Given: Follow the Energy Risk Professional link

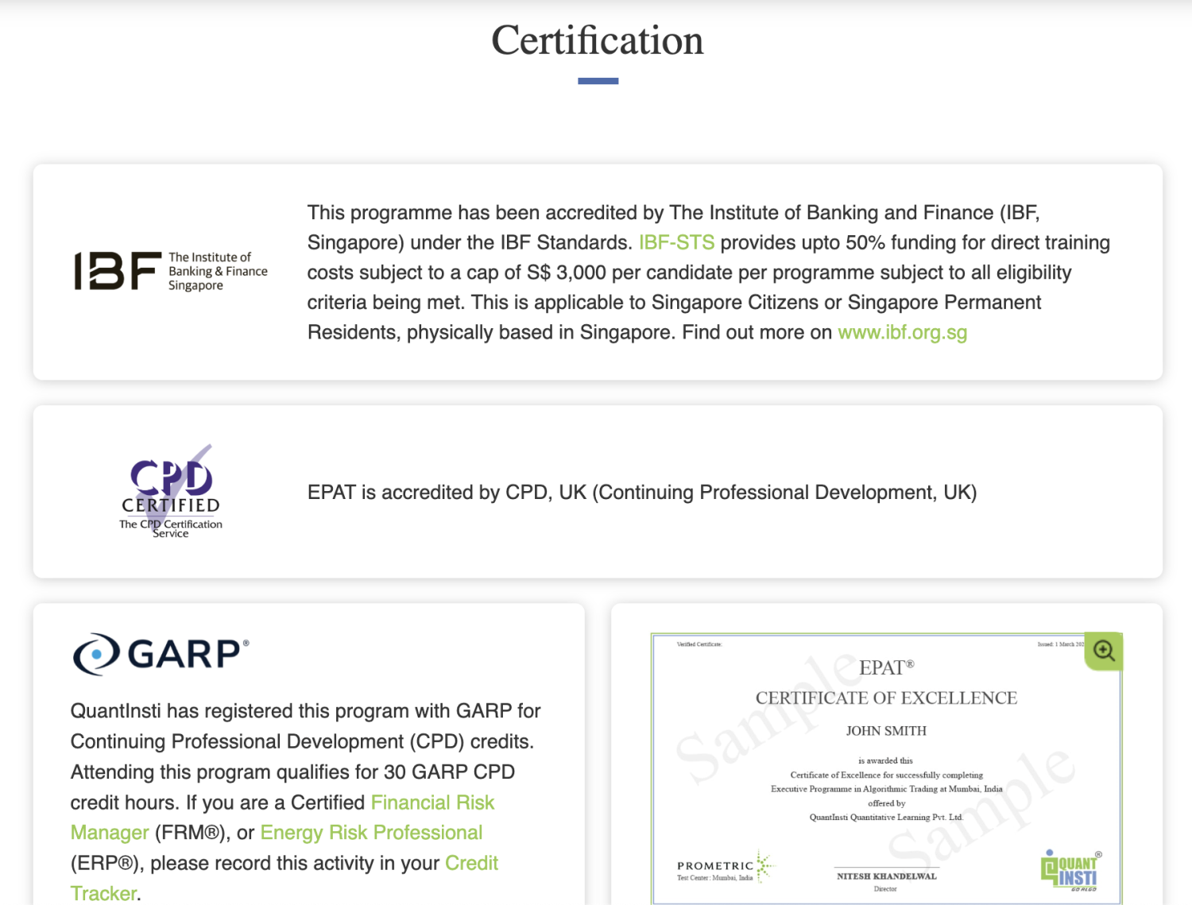Looking at the screenshot, I should (371, 833).
